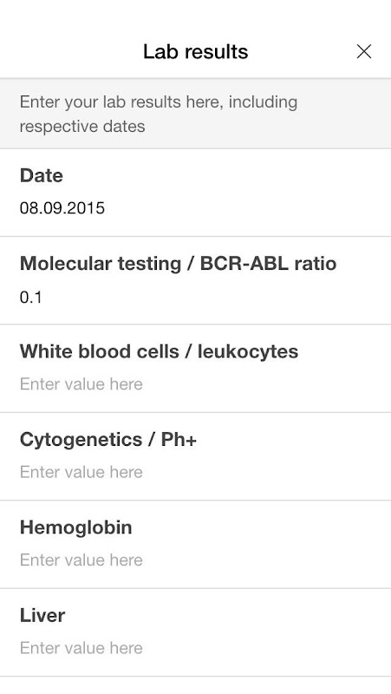
Task: Tap the Hemoglobin label
Action: pos(76,527)
